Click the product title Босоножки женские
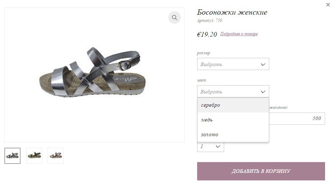 (232, 12)
